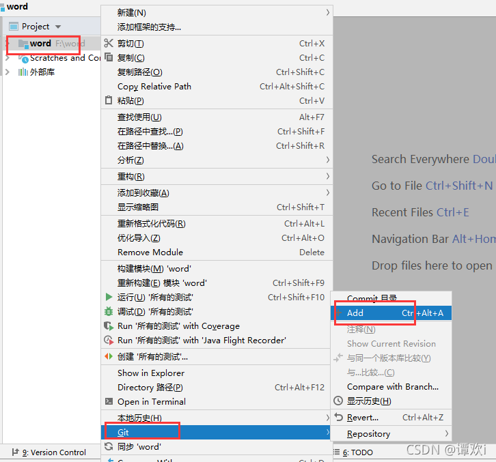Click Navigation Bar hint text

coord(433,239)
